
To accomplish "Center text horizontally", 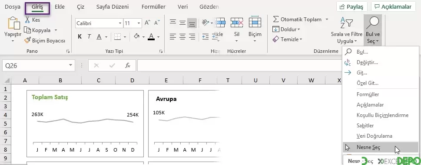I will [x=182, y=37].
